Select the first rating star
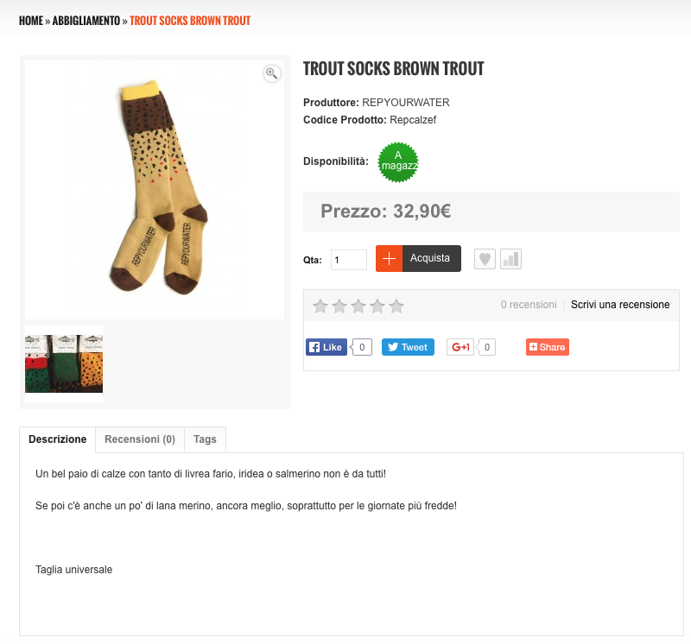The width and height of the screenshot is (691, 644). (x=320, y=306)
